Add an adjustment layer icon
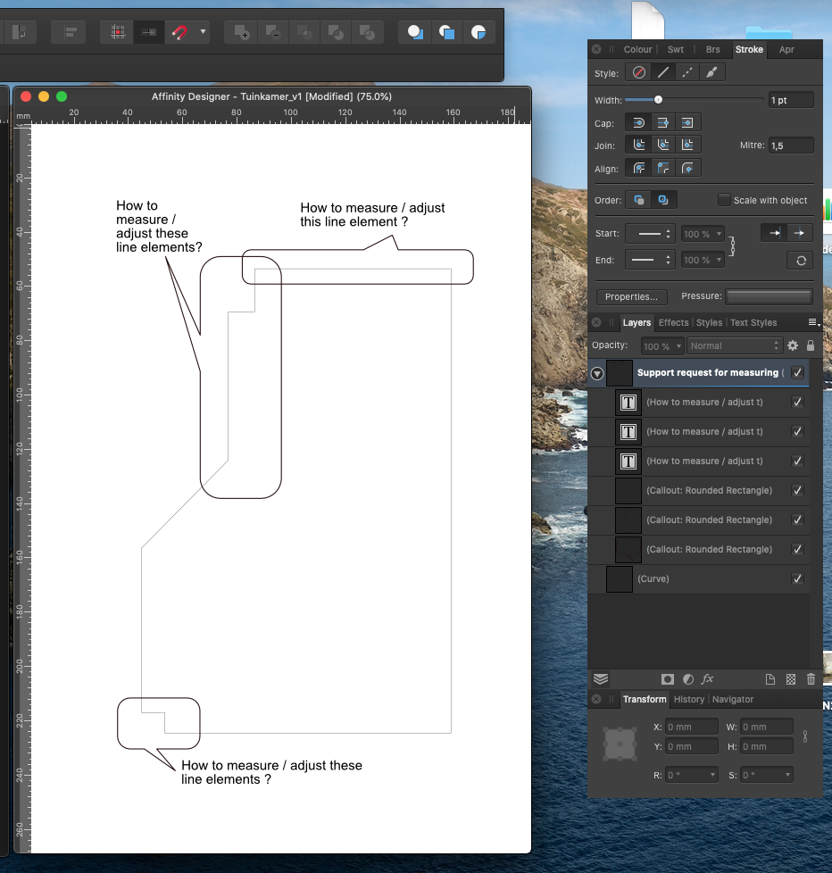 pos(688,679)
